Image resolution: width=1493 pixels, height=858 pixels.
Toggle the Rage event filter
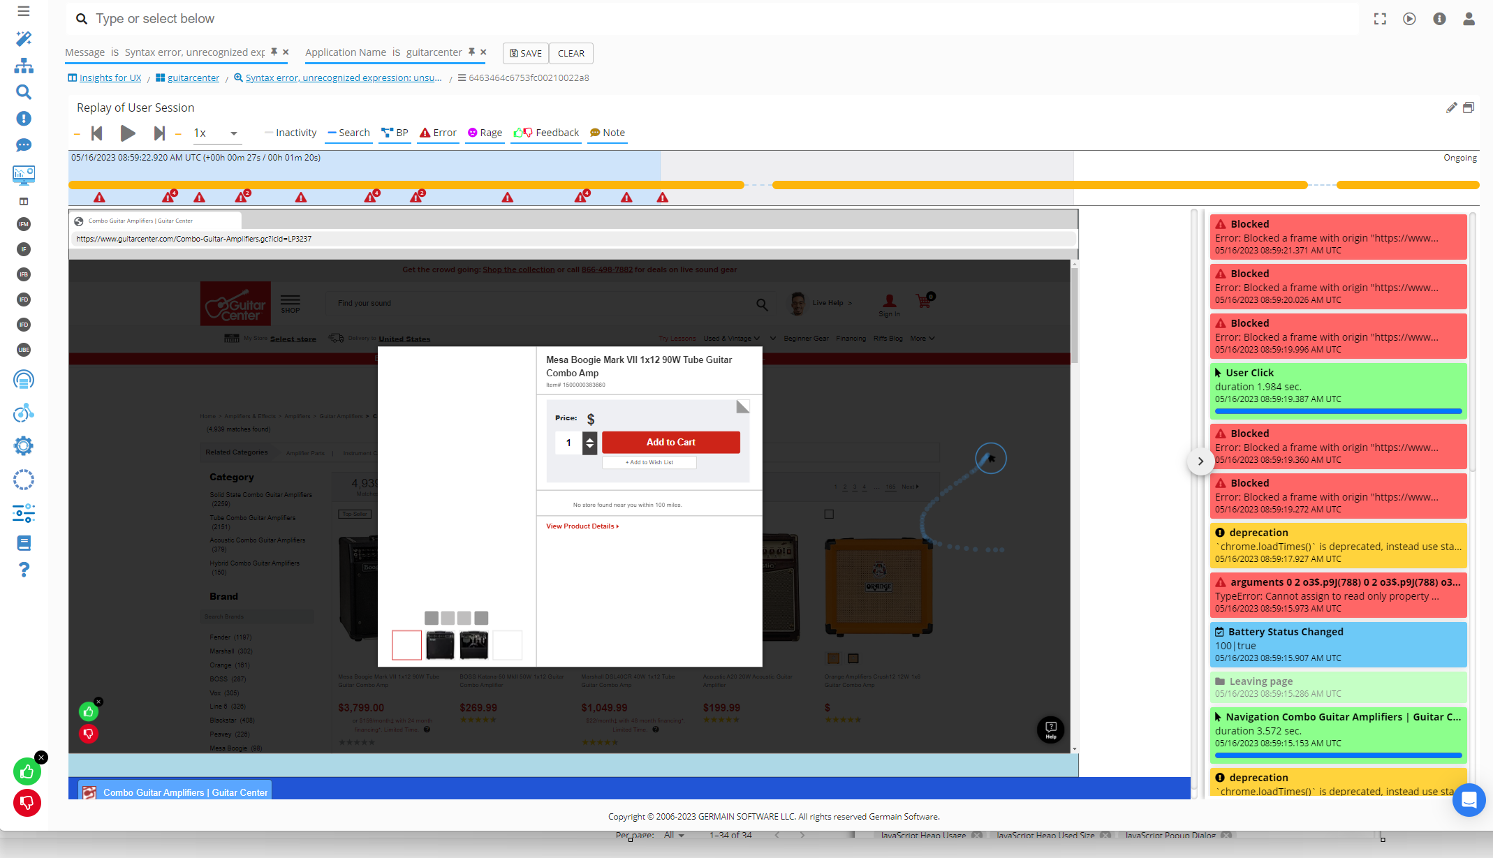coord(485,133)
